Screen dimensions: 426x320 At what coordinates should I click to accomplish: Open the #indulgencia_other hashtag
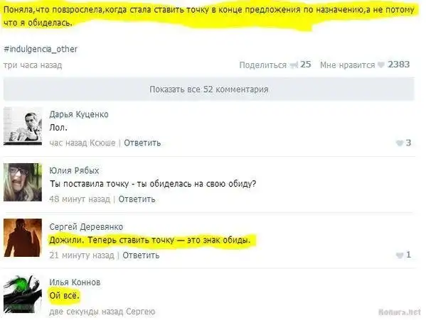[41, 49]
